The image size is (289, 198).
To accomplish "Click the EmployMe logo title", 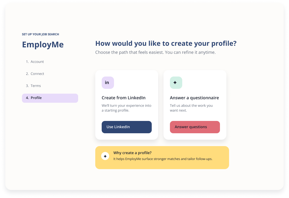I will tap(43, 45).
